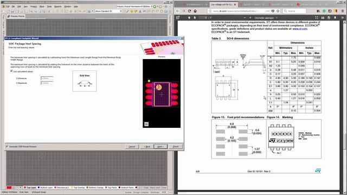The height and width of the screenshot is (195, 347).
Task: Bookmark this page with the star icon
Action: pyautogui.click(x=278, y=11)
